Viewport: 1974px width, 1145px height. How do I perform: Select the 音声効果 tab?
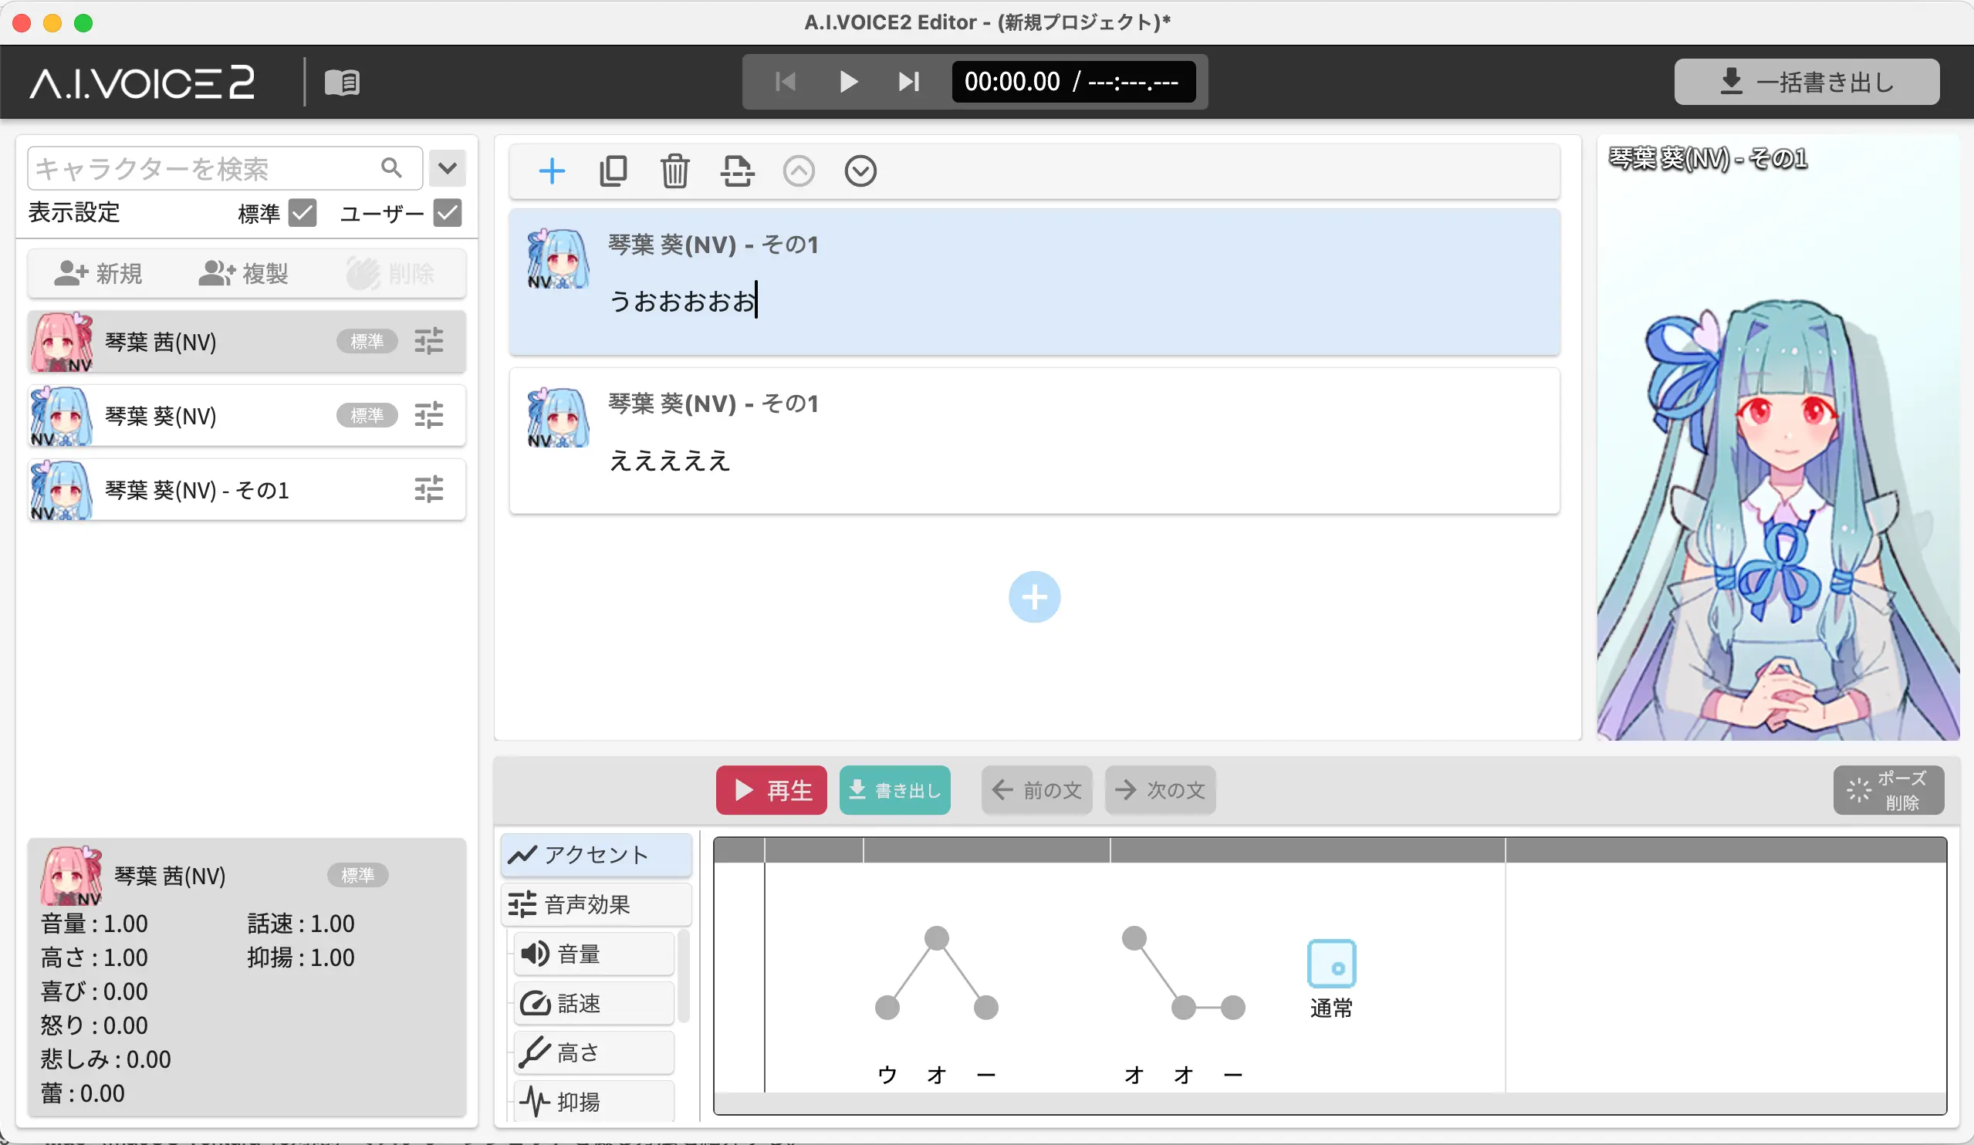pos(596,904)
